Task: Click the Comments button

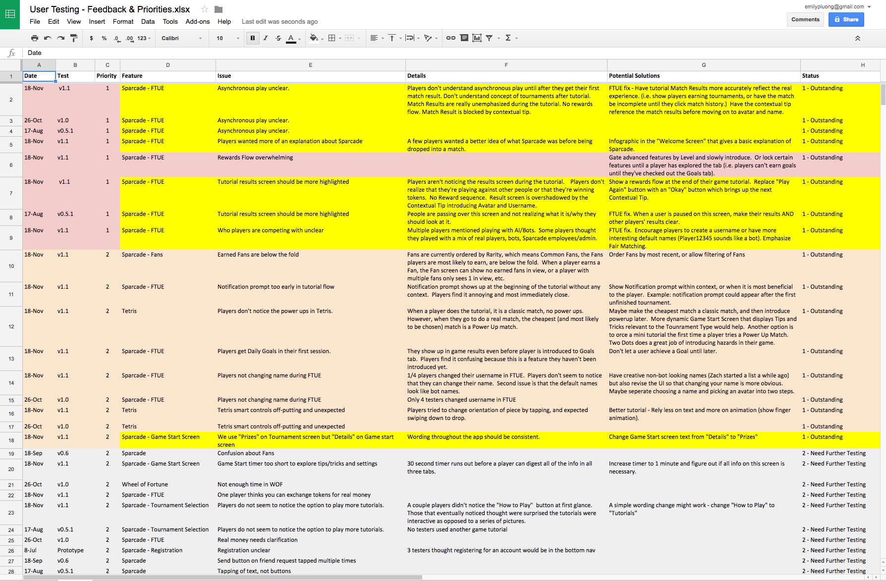Action: [805, 19]
